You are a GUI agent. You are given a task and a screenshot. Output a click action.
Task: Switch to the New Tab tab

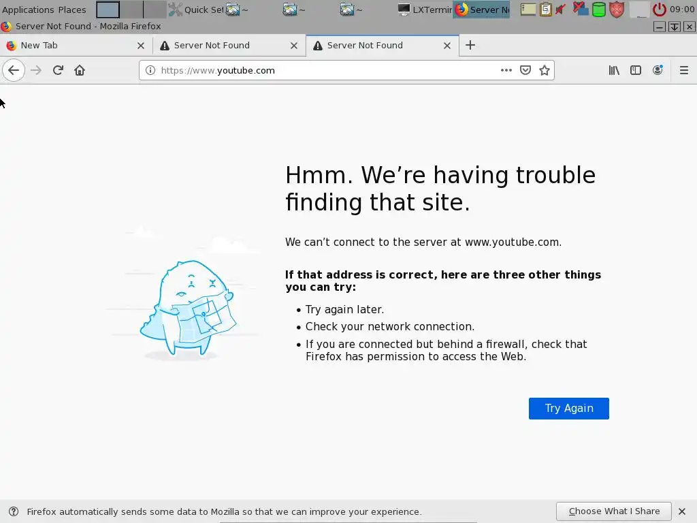coord(76,46)
